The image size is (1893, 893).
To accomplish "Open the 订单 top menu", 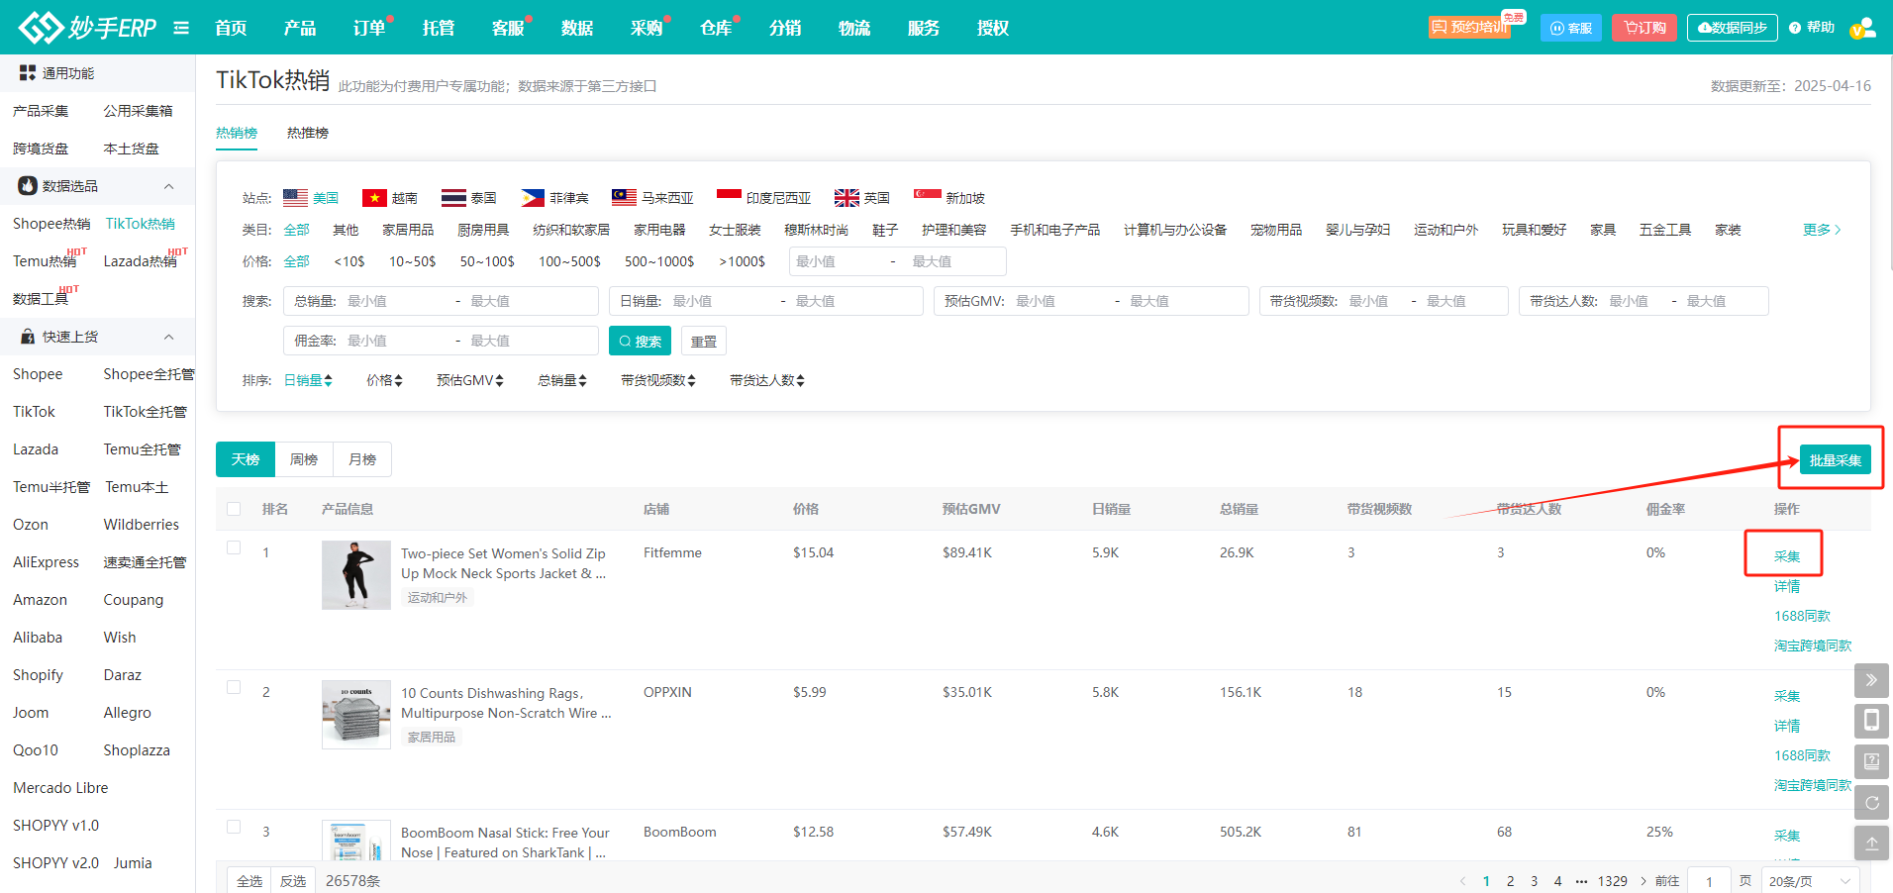I will click(x=369, y=28).
